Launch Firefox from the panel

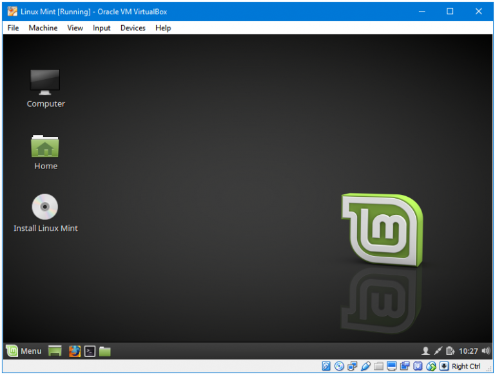75,351
